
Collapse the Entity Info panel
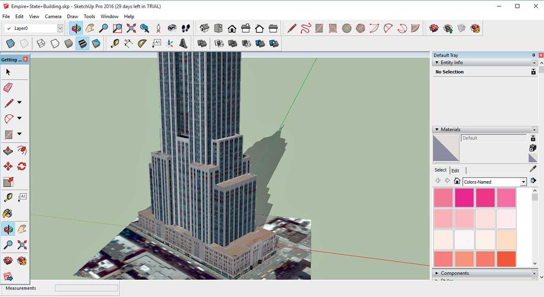[437, 62]
